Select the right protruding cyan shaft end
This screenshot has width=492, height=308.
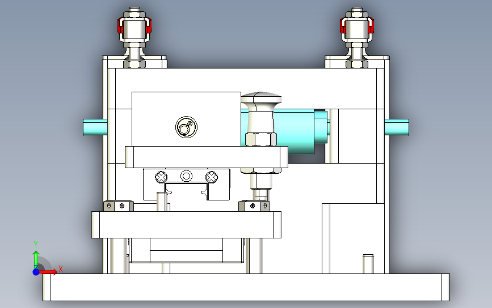397,127
